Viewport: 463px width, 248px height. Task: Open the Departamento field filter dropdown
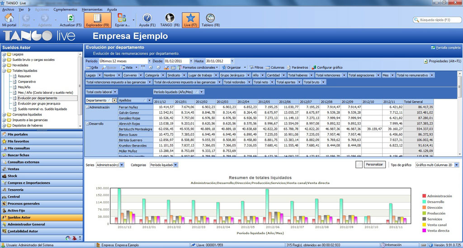tap(114, 101)
